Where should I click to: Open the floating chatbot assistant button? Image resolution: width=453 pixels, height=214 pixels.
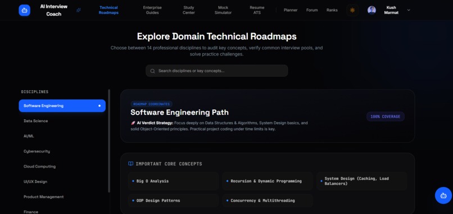click(443, 196)
